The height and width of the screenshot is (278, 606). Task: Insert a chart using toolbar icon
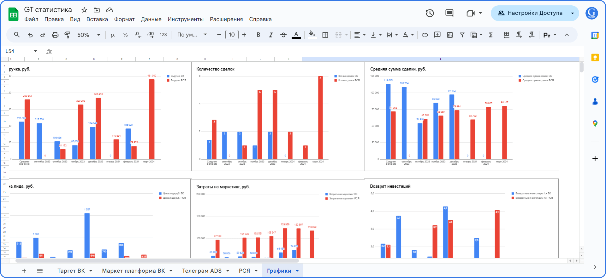[450, 35]
